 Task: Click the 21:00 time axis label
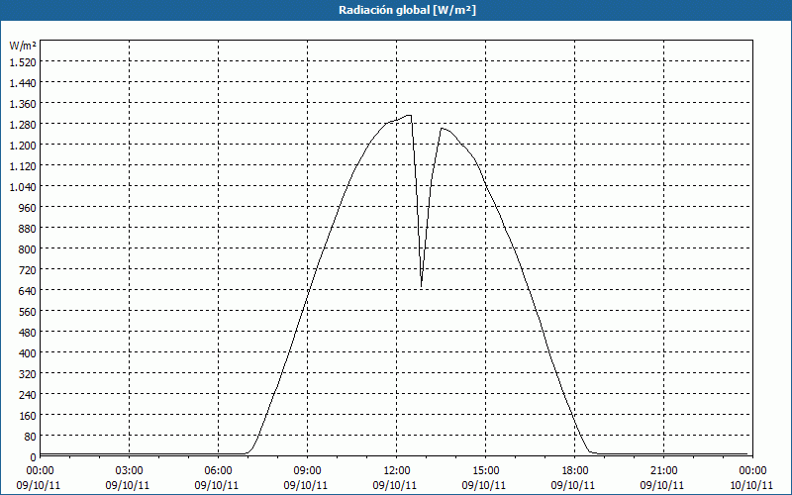663,471
